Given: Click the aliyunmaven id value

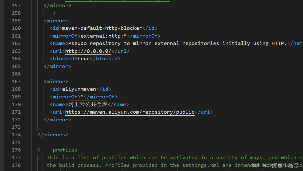Looking at the screenshot, I should [79, 89].
